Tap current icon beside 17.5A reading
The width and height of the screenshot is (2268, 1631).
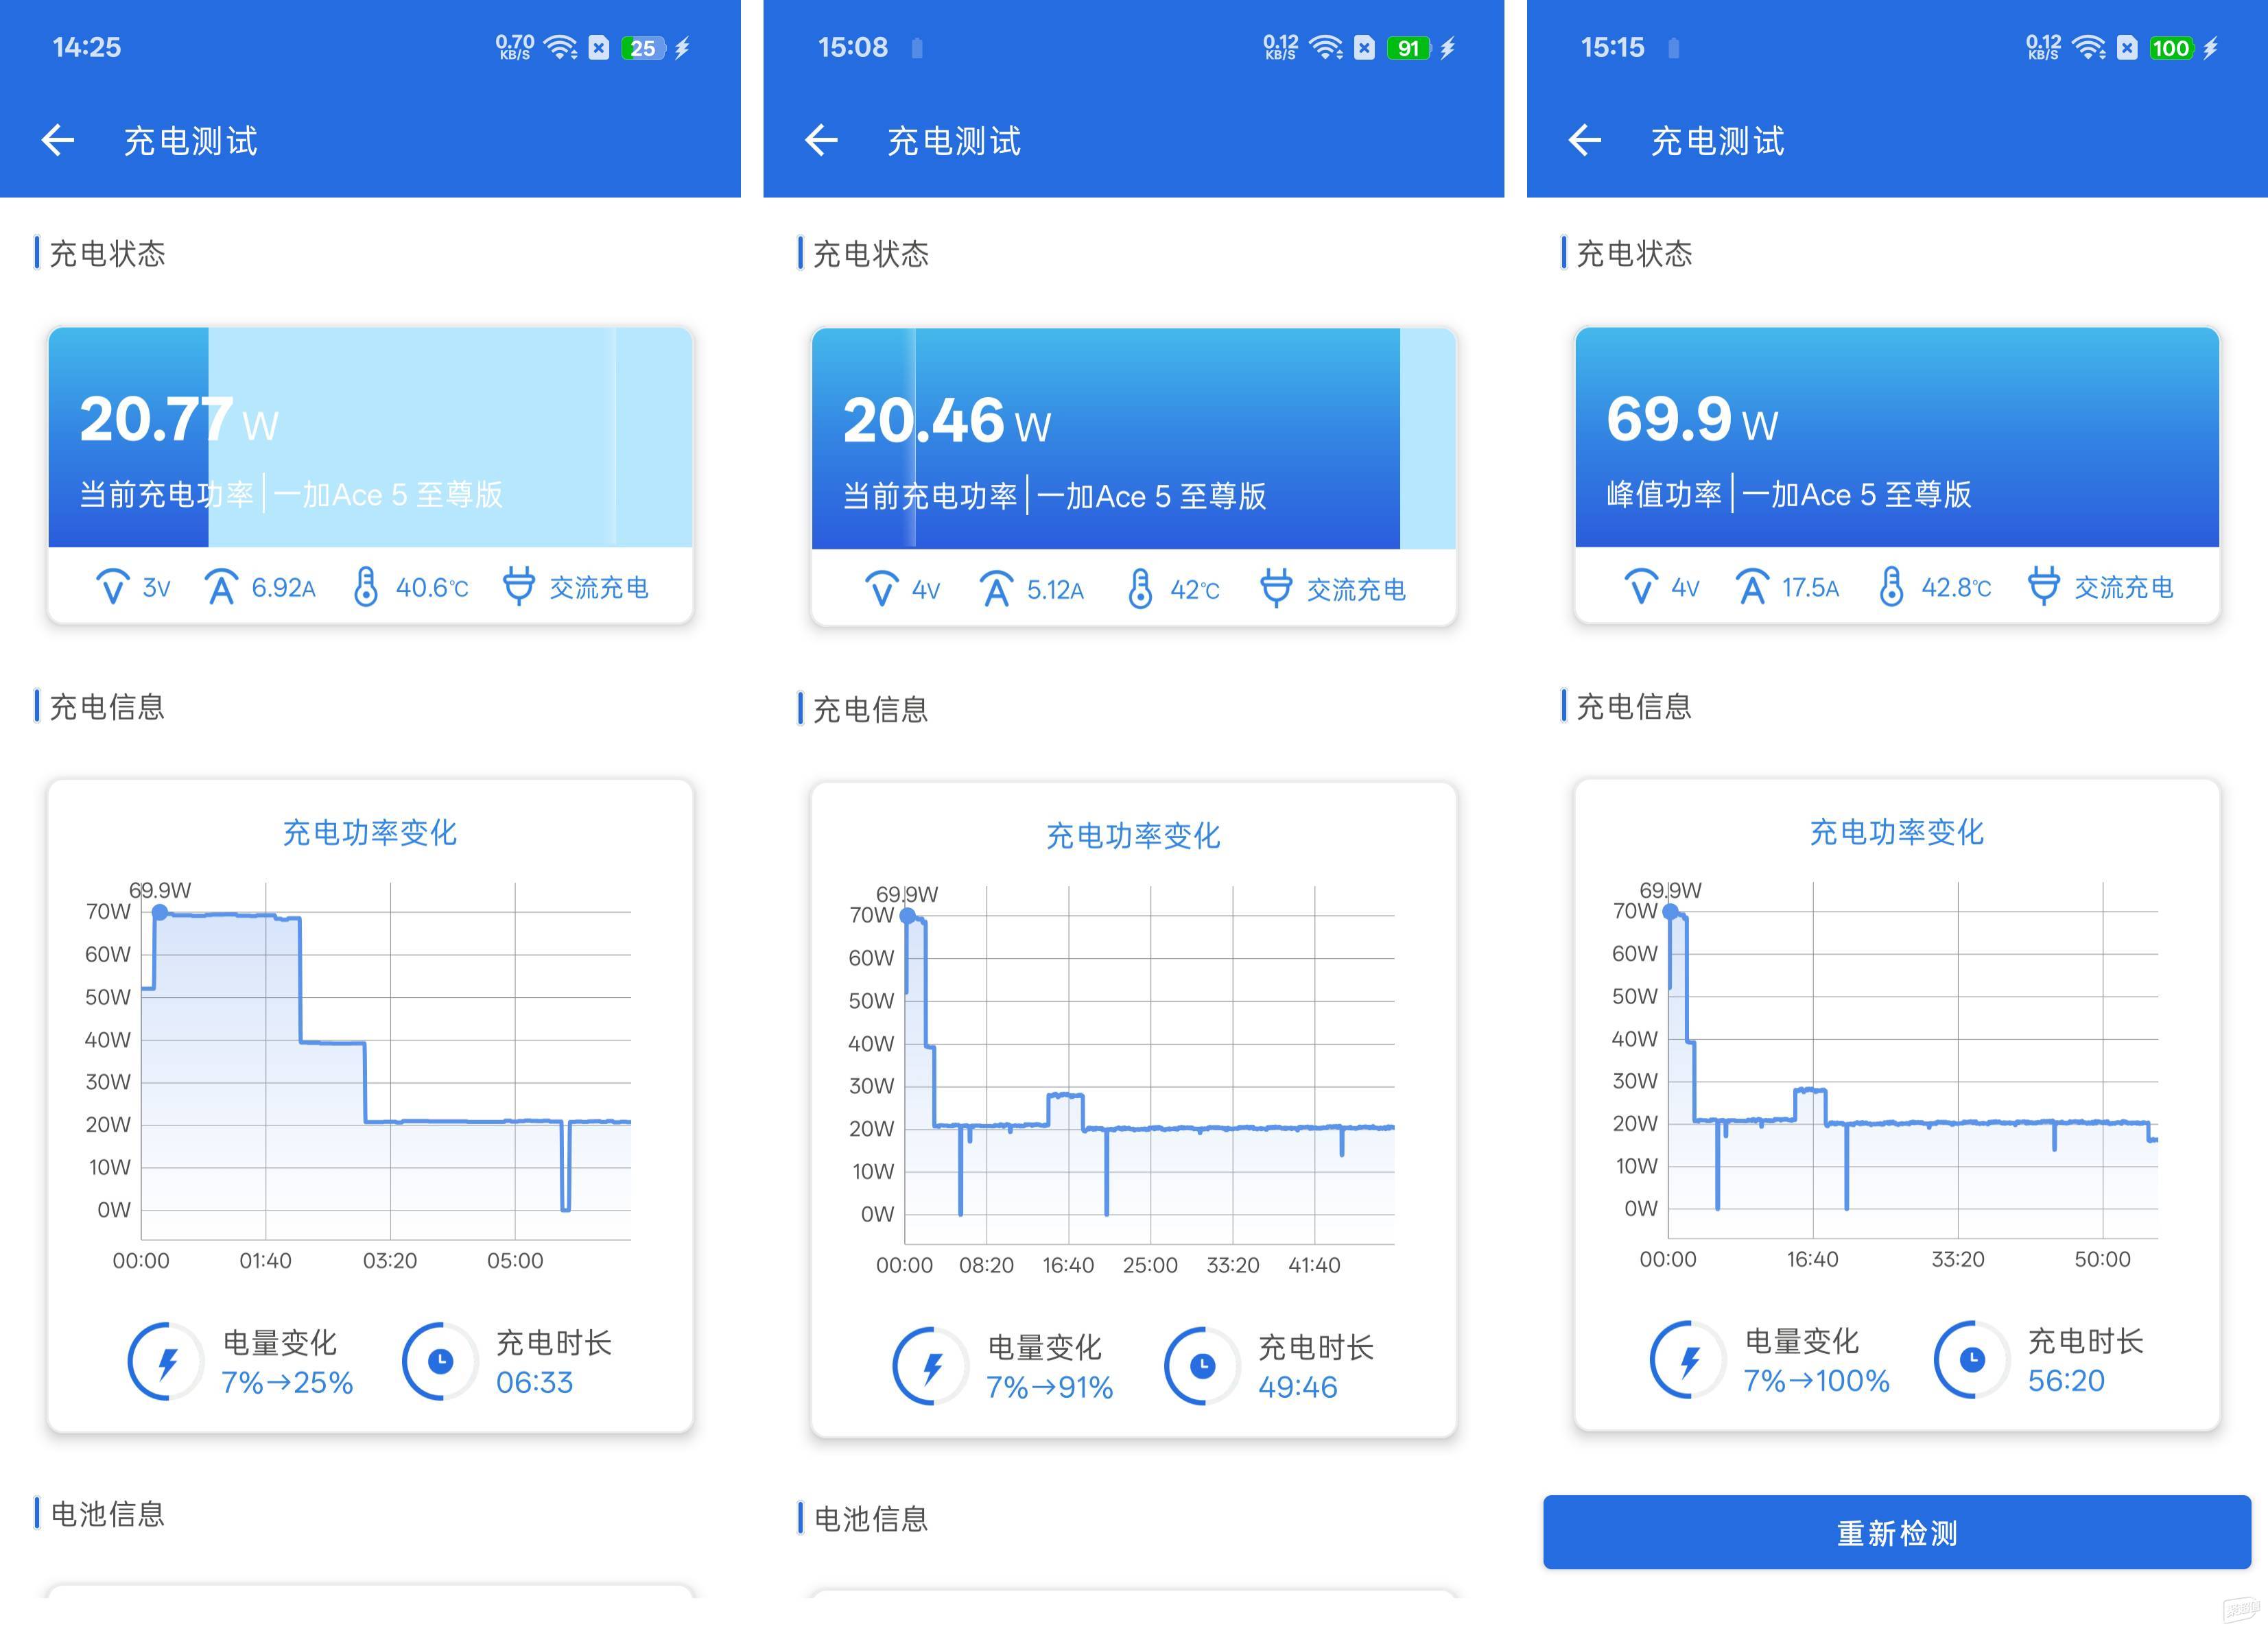1752,587
